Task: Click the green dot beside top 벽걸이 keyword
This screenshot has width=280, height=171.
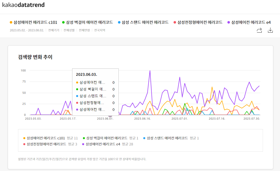Action: click(63, 22)
